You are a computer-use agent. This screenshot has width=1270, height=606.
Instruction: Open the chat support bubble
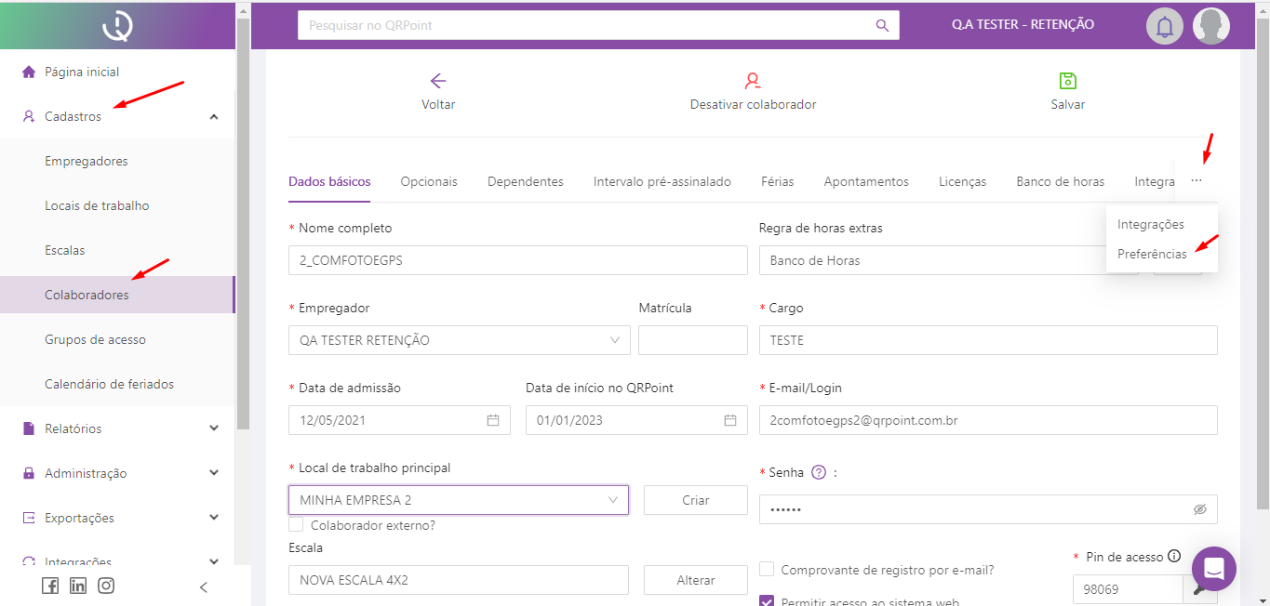pyautogui.click(x=1213, y=568)
